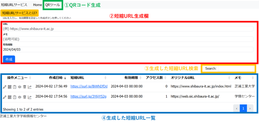Click the pencil edit icon for 3Y6jYS2g row
Screen dimensions: 259x124
(5, 97)
